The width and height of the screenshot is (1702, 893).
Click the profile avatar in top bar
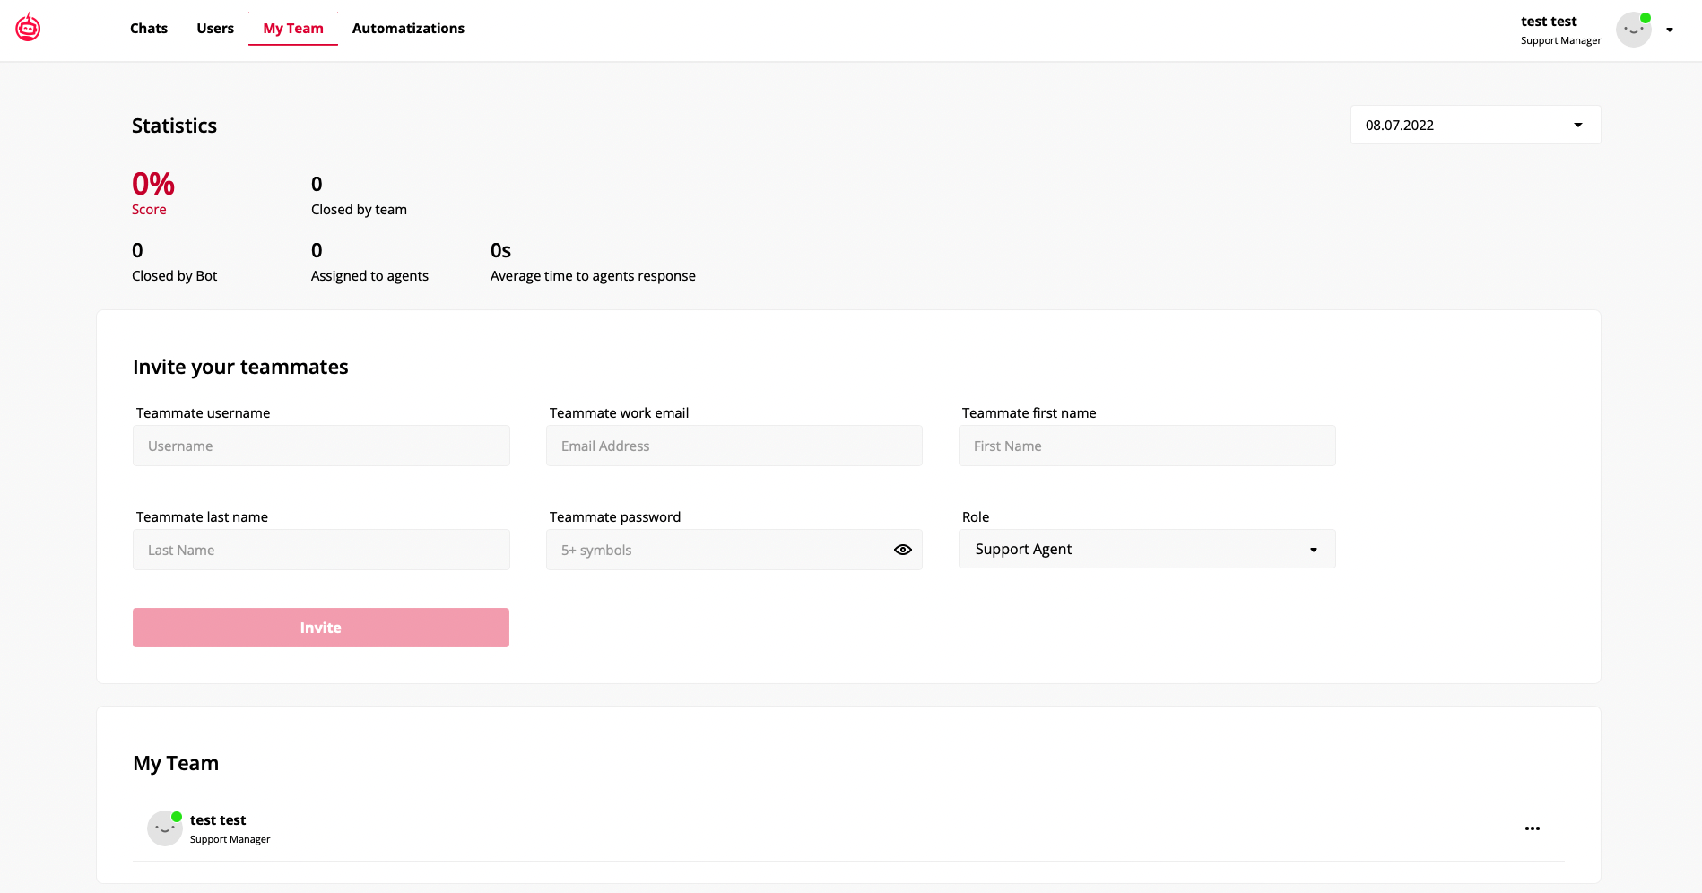coord(1634,30)
